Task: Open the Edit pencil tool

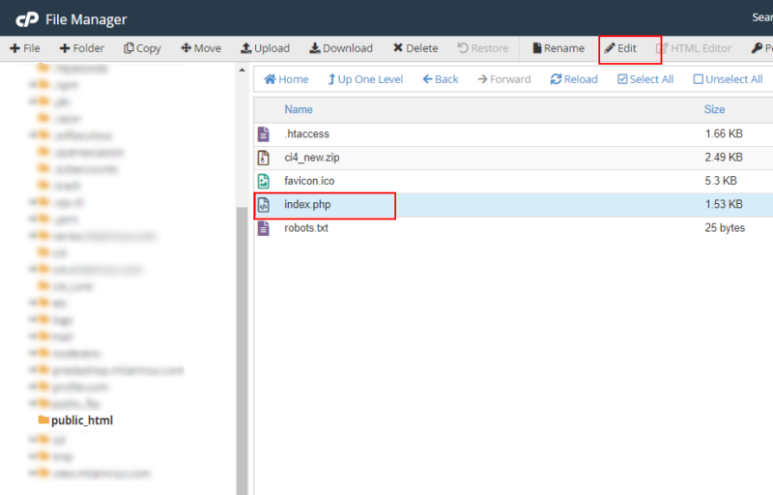Action: point(620,48)
